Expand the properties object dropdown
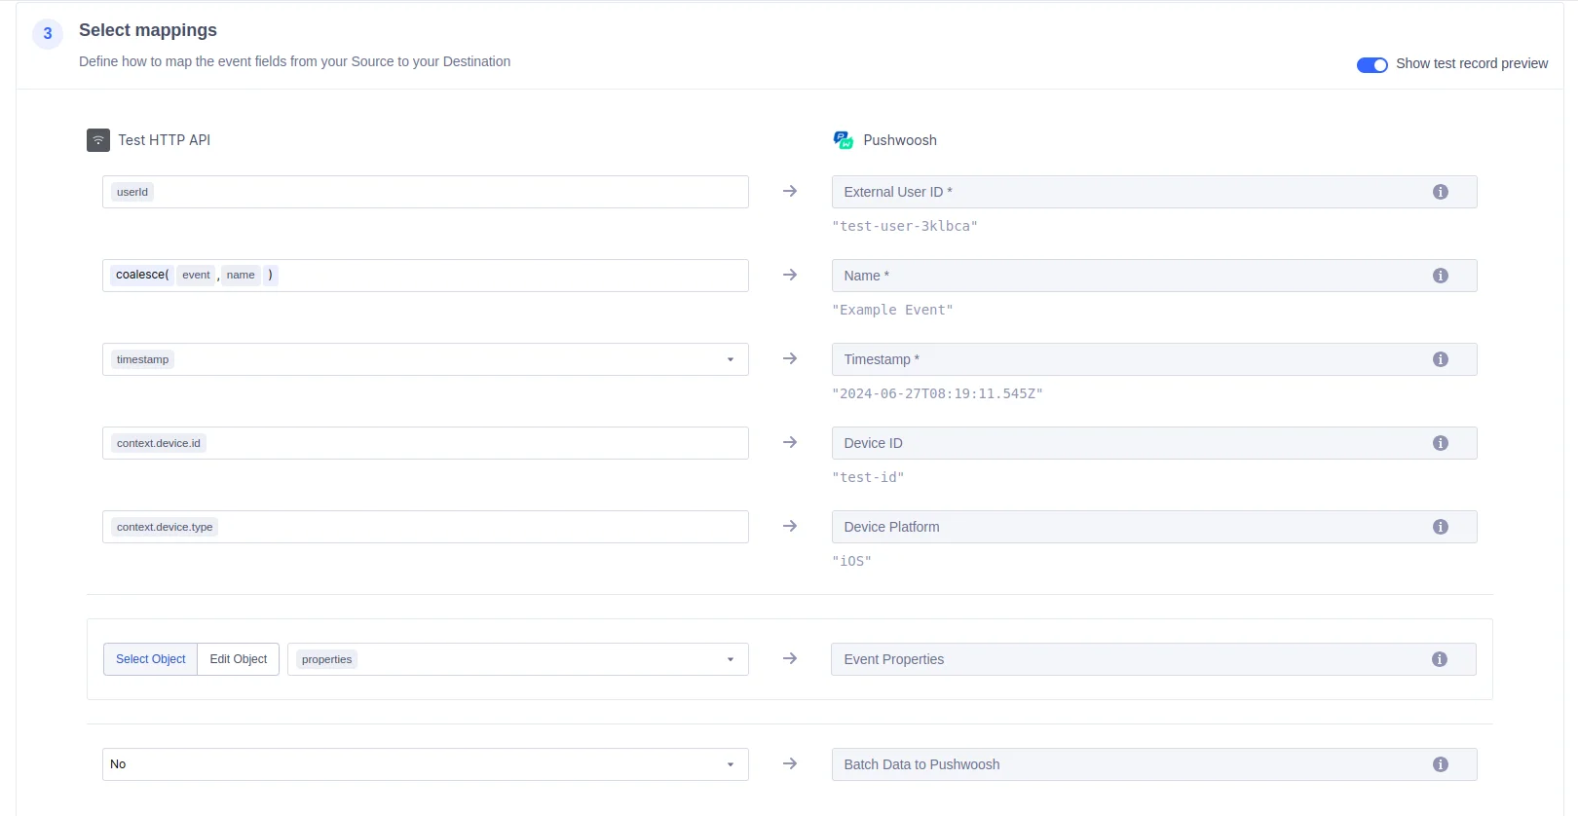The image size is (1578, 816). click(730, 659)
